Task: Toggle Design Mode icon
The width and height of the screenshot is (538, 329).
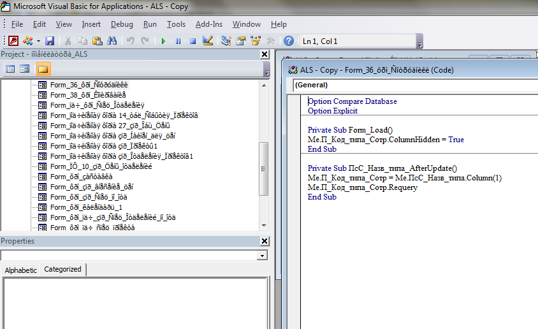Action: [x=208, y=41]
